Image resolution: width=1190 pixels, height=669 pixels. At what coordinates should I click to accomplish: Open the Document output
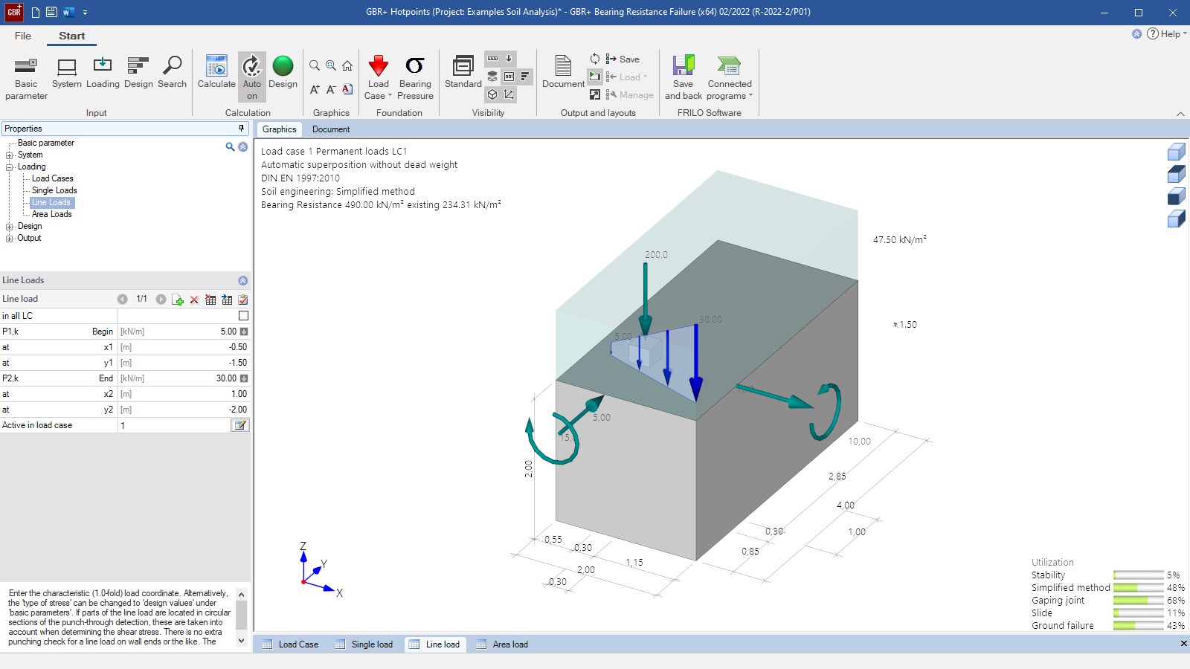click(x=563, y=73)
